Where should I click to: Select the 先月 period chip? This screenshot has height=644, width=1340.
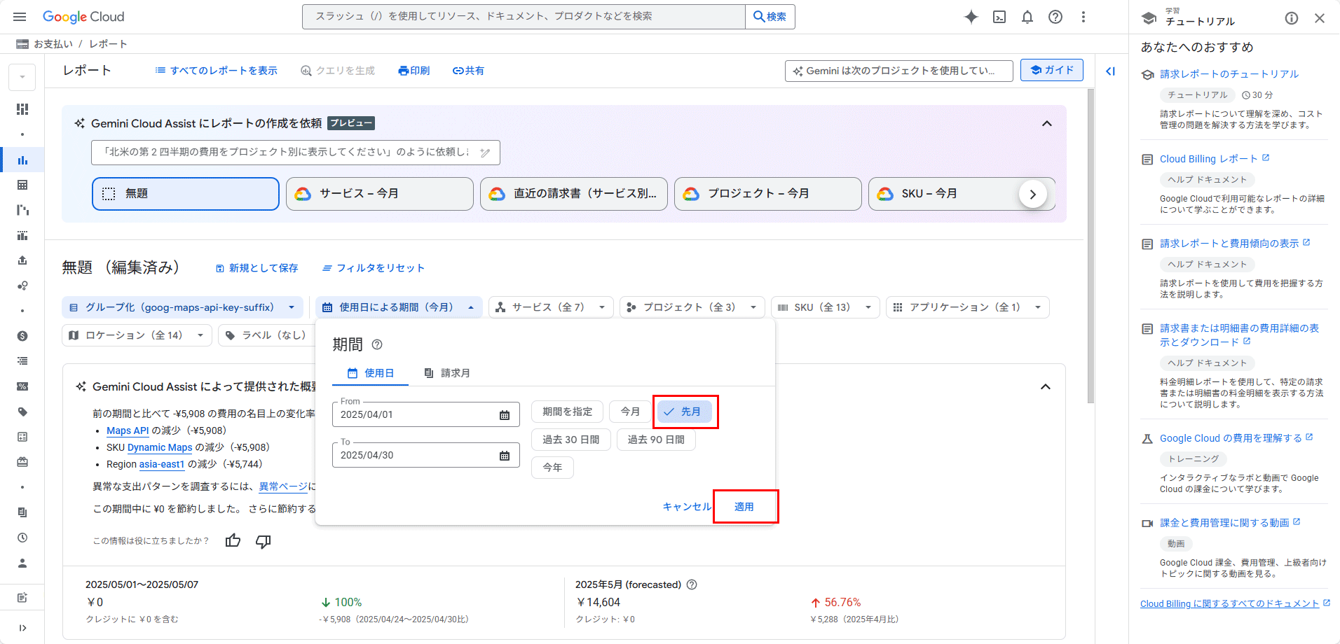pyautogui.click(x=685, y=412)
